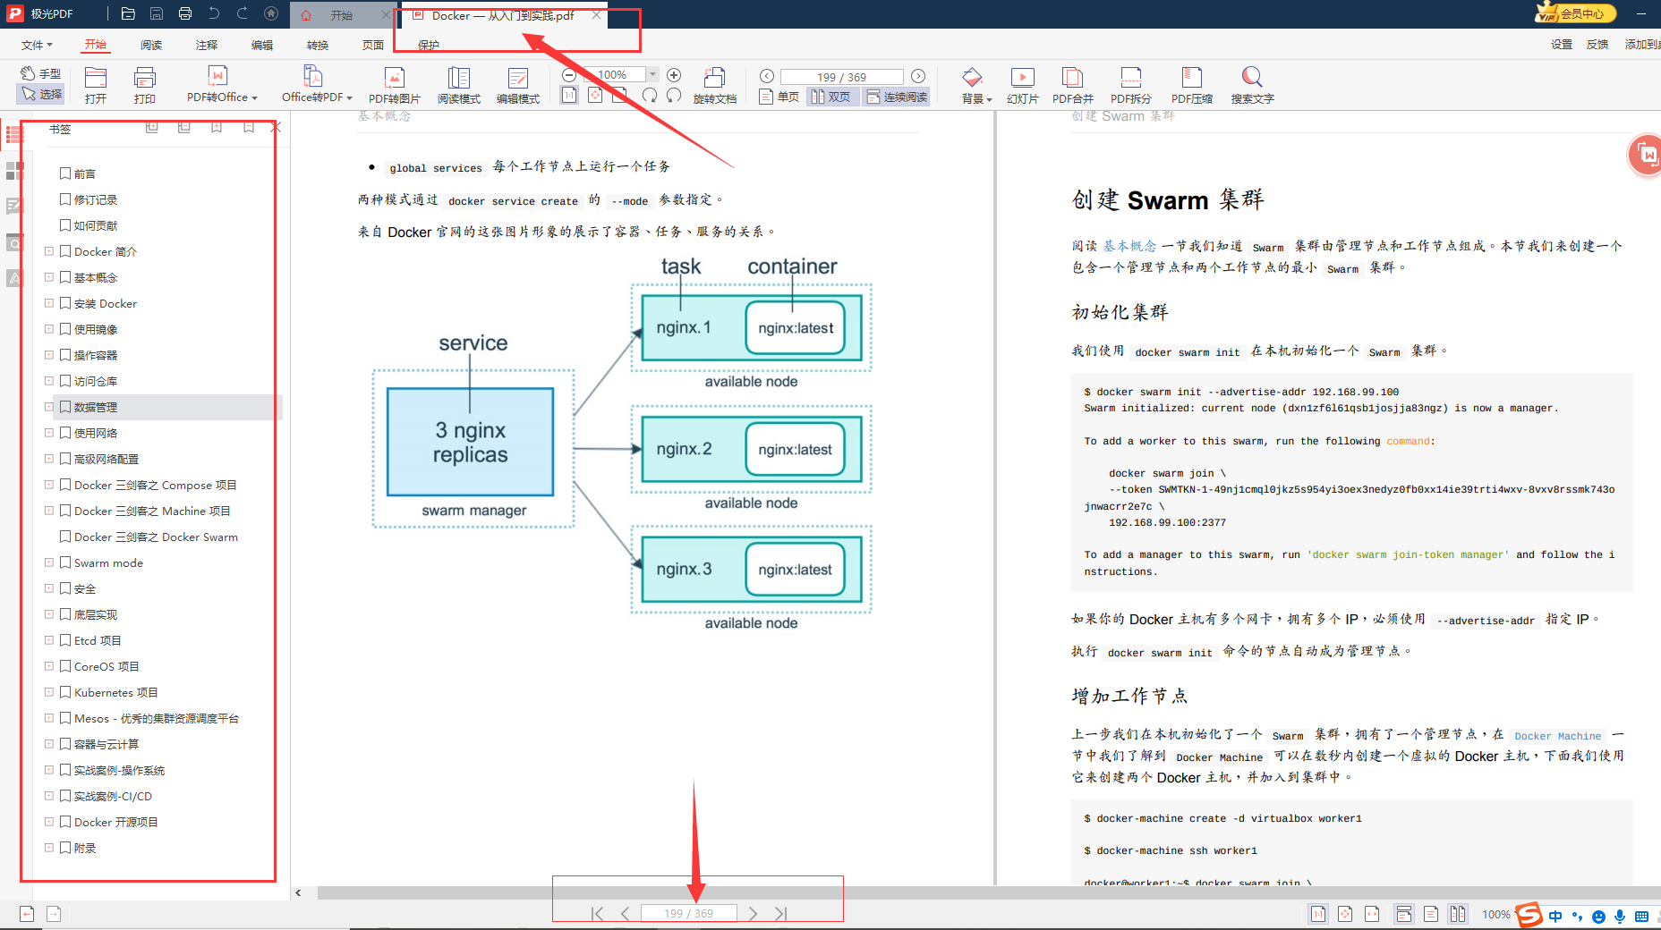
Task: Expand the 使用镜像 bookmark node
Action: (49, 329)
